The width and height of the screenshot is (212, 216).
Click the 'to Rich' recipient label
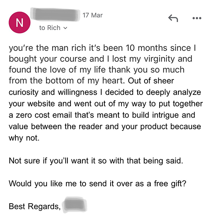(x=50, y=28)
